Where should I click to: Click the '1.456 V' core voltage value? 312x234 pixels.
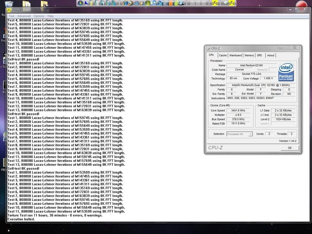coord(268,78)
